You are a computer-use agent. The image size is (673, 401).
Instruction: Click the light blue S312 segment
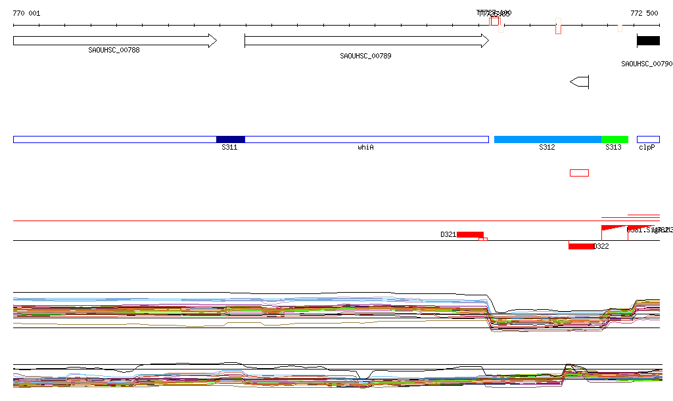pyautogui.click(x=547, y=139)
